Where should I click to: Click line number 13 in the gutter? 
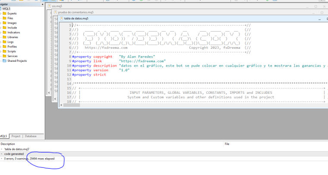[x=69, y=79]
